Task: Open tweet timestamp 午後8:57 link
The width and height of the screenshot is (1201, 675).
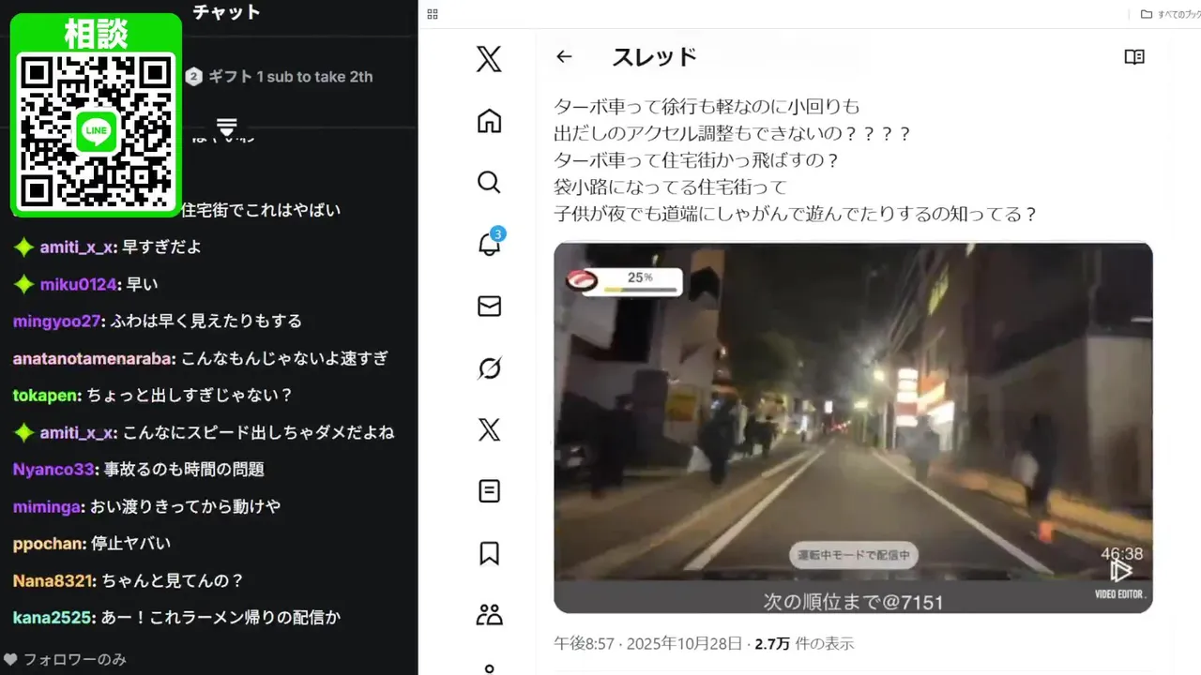Action: click(x=649, y=644)
